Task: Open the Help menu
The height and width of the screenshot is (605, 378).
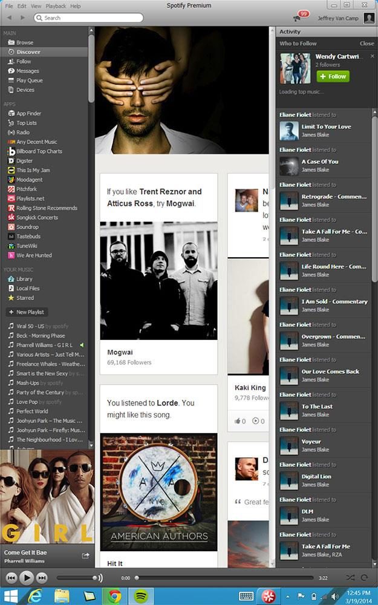Action: [76, 6]
